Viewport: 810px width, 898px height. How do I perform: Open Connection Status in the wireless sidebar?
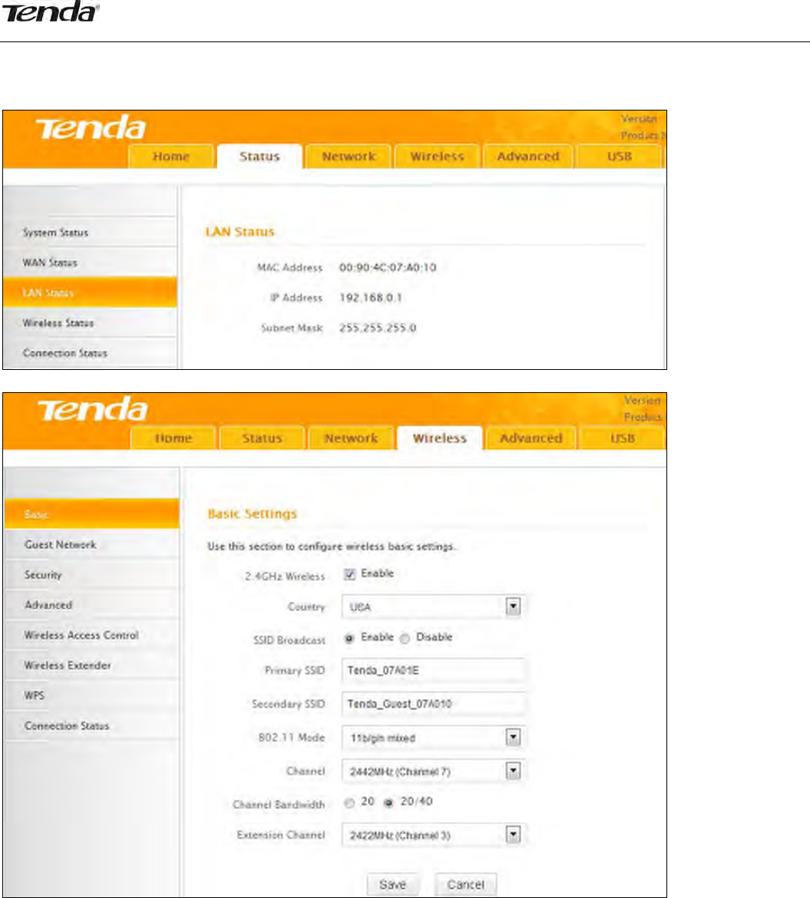(x=91, y=725)
